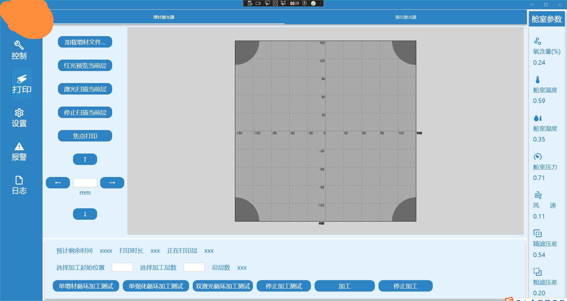Move down with the ↓ arrow button
This screenshot has height=301, width=567.
[85, 214]
